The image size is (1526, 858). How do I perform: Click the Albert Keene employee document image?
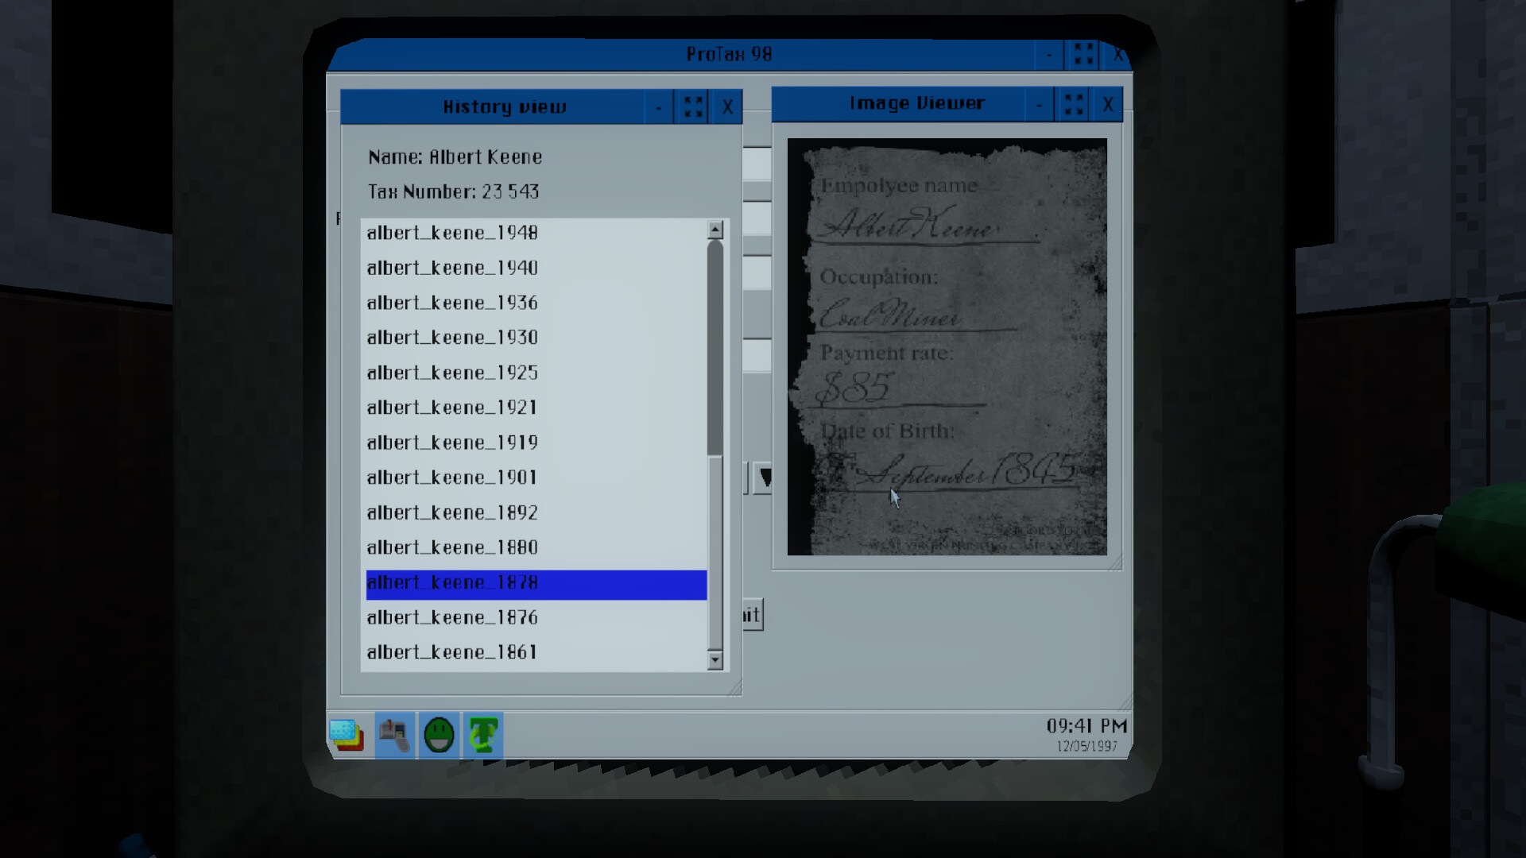[946, 346]
